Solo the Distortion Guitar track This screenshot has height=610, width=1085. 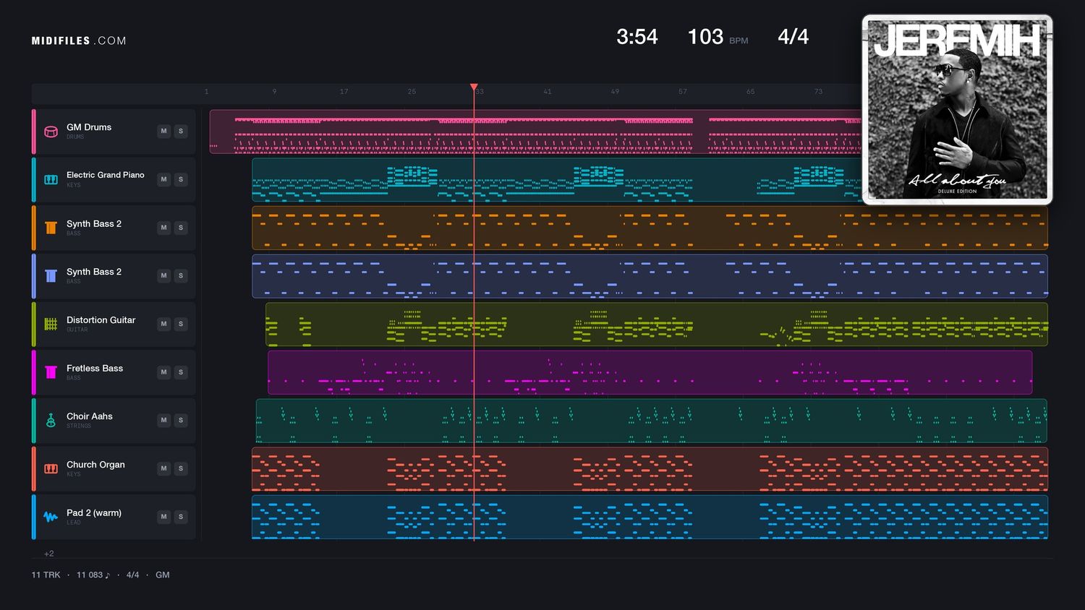(181, 324)
